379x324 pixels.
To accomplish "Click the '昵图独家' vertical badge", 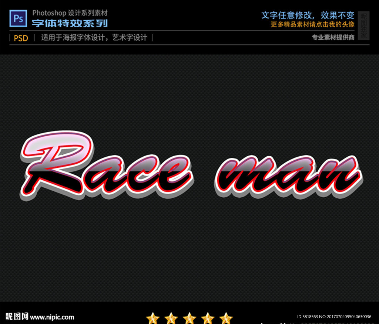I will tap(363, 25).
